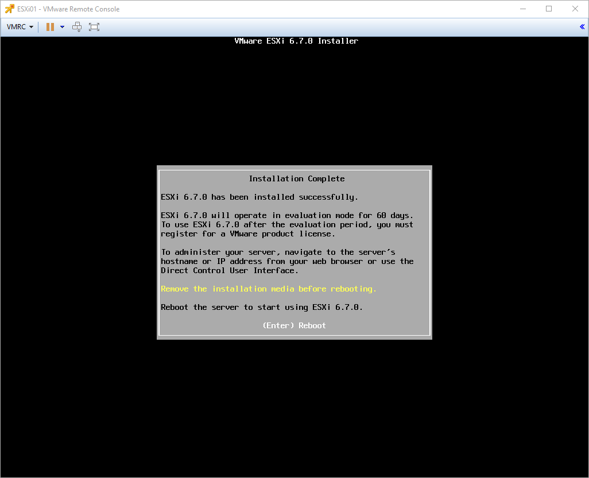Click the yellow 'Remove the installation media' warning

(269, 289)
